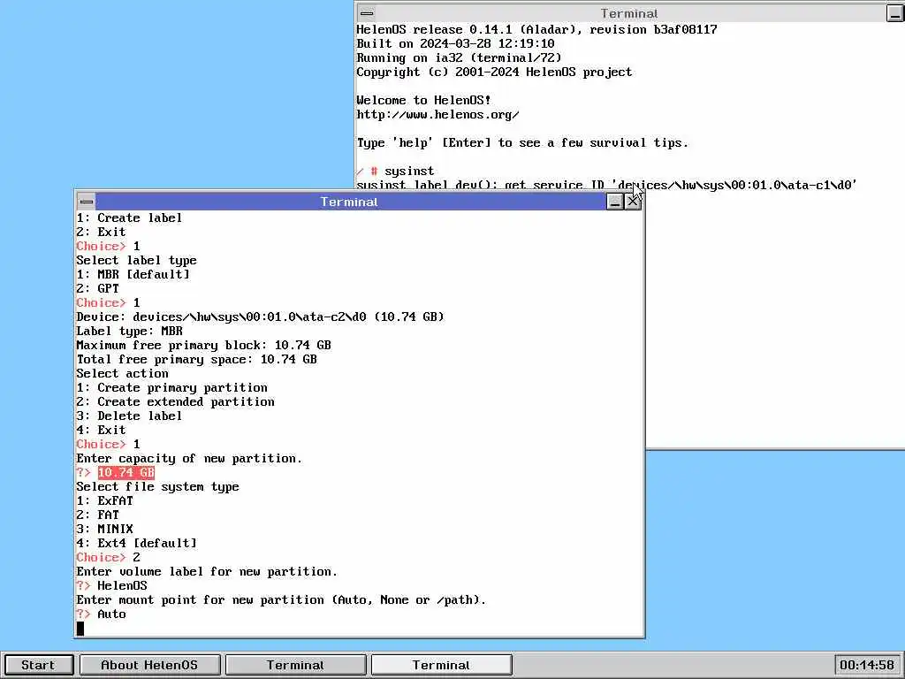The height and width of the screenshot is (679, 905).
Task: Open system menu of front Terminal window
Action: pyautogui.click(x=87, y=202)
